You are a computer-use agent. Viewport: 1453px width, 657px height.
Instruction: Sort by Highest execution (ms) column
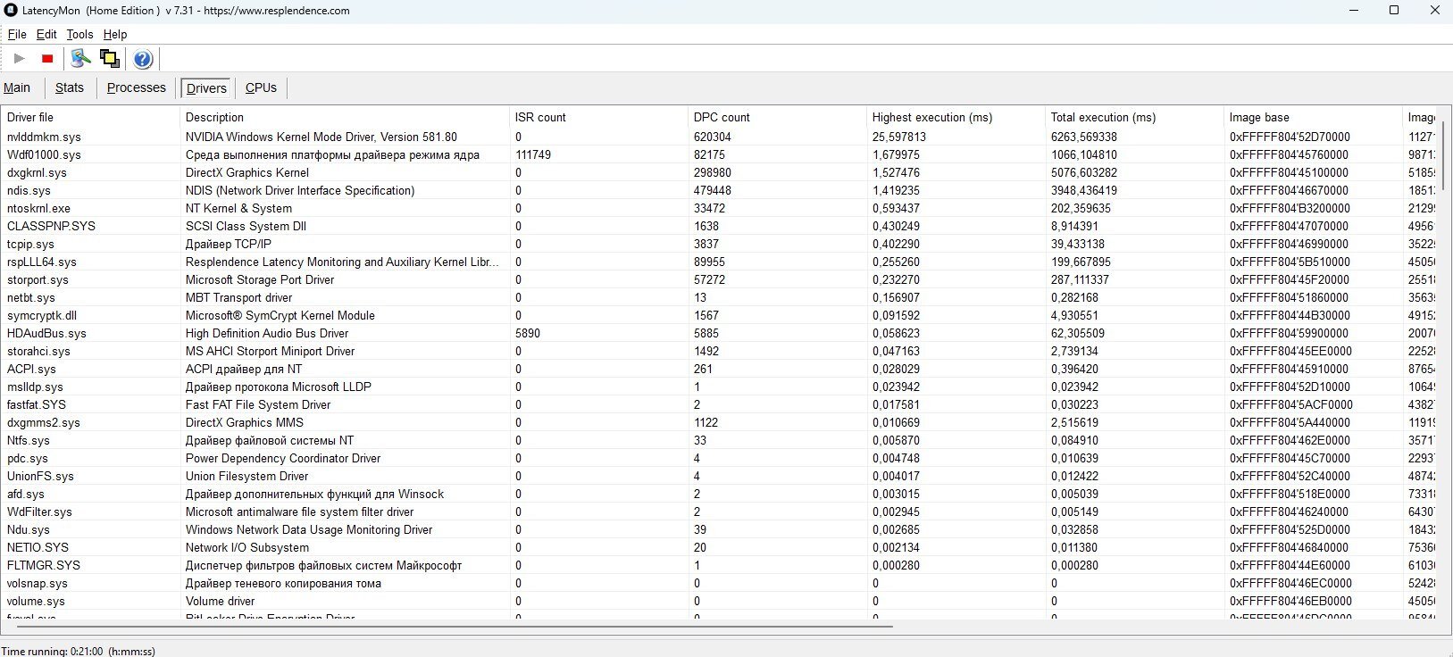point(931,117)
